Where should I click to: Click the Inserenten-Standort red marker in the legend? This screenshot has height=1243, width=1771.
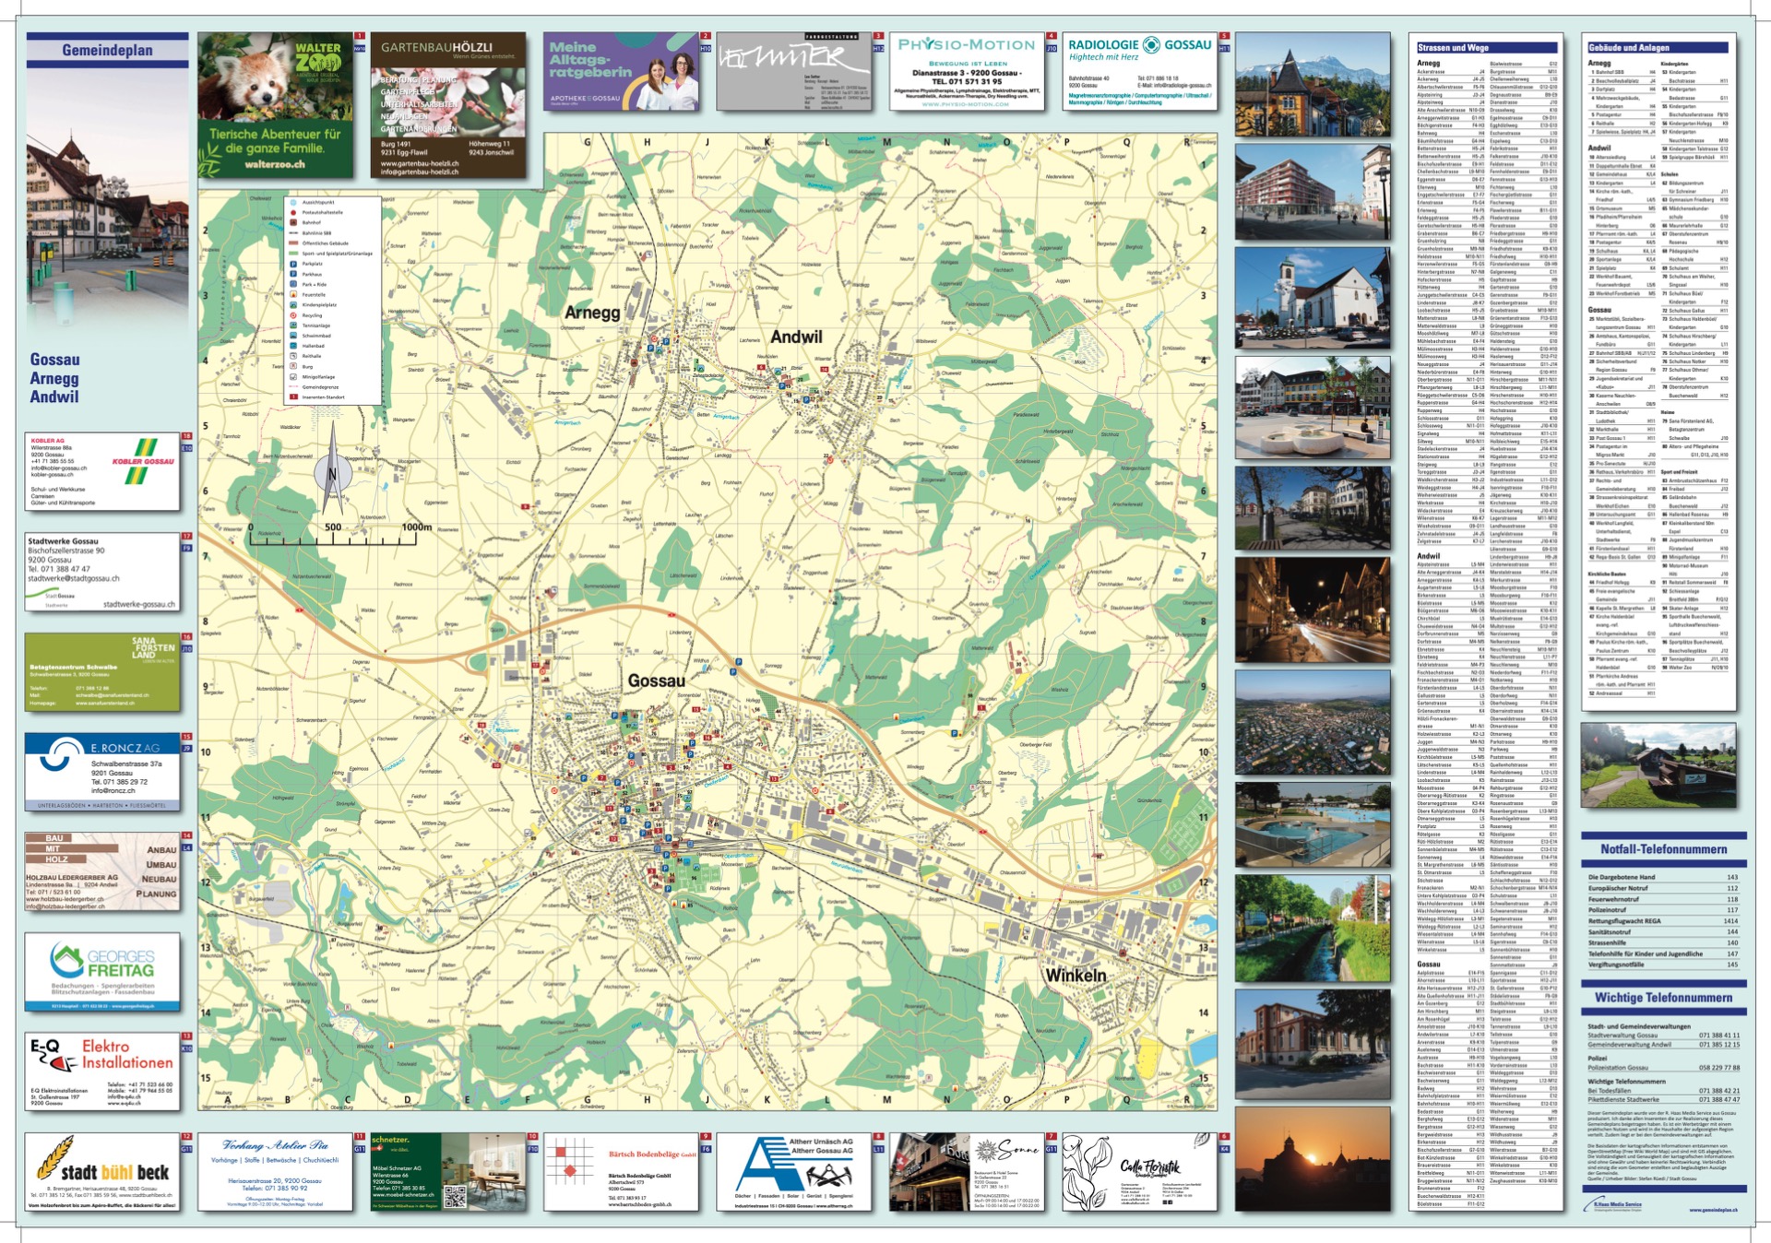[293, 397]
